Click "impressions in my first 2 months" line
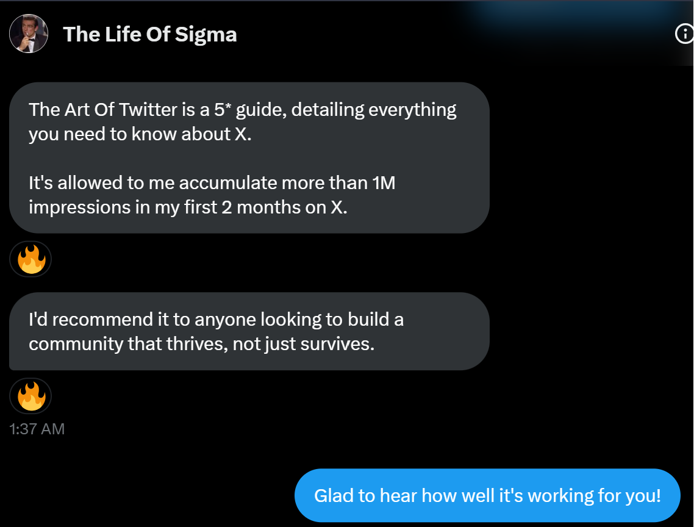 click(x=188, y=207)
